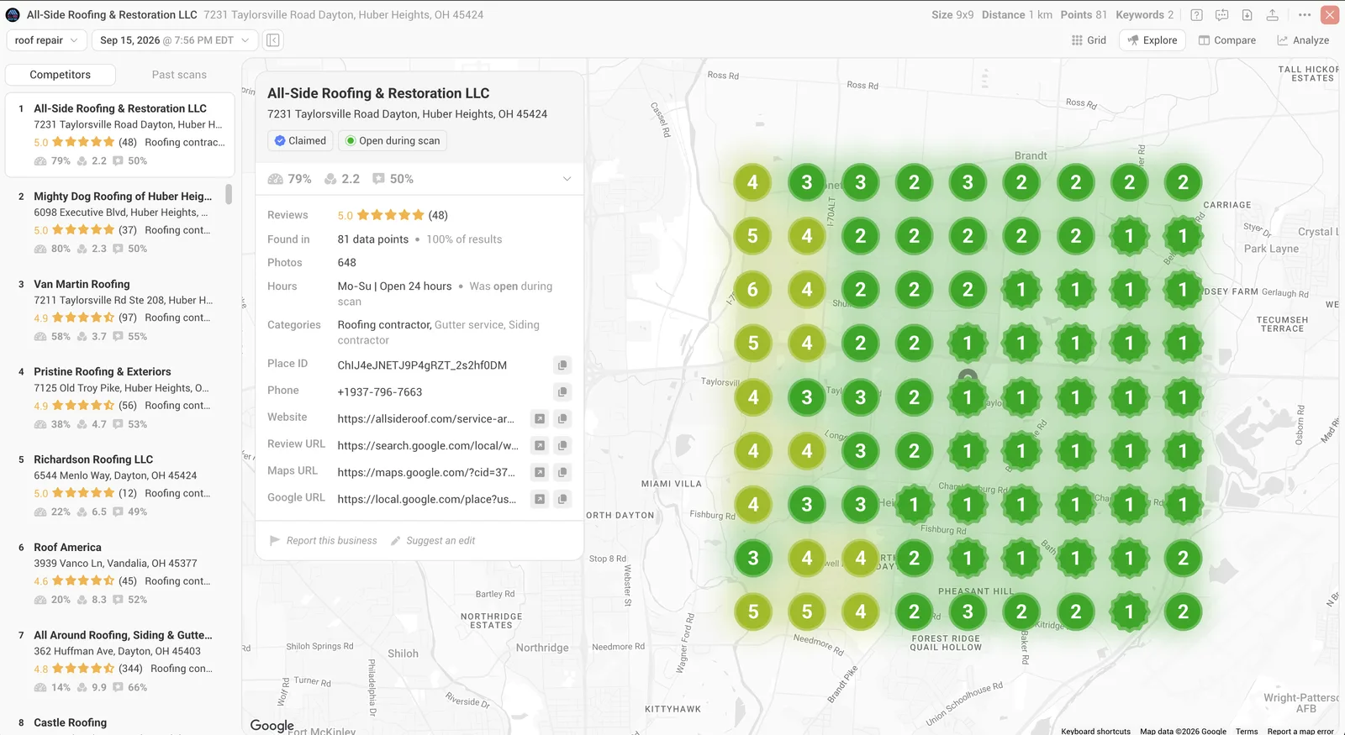Click the flag icon beside Report this business
The image size is (1345, 735).
point(274,540)
